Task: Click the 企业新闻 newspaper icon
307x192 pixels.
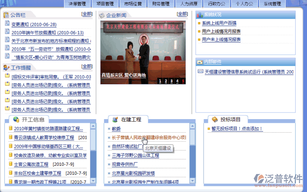Action: pyautogui.click(x=102, y=16)
